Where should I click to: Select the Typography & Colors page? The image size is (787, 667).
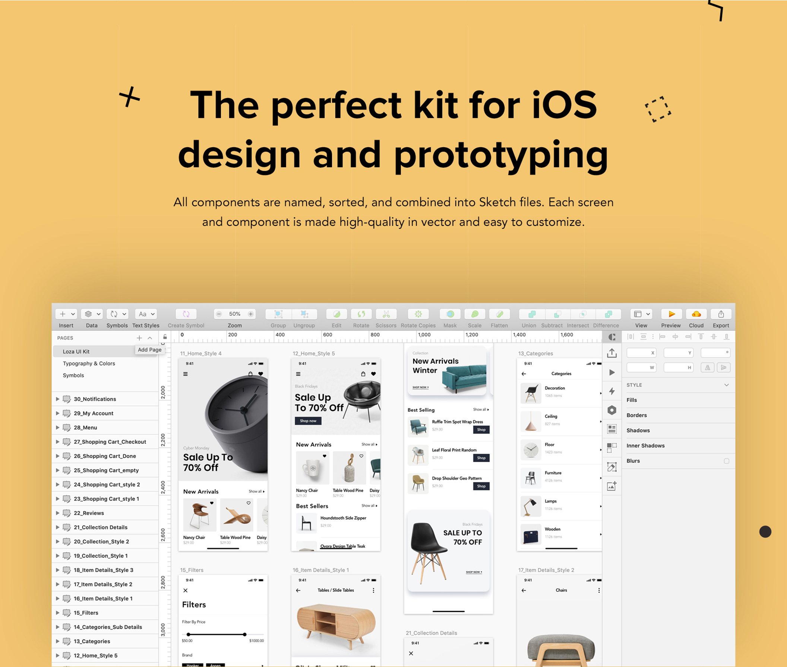pyautogui.click(x=89, y=363)
